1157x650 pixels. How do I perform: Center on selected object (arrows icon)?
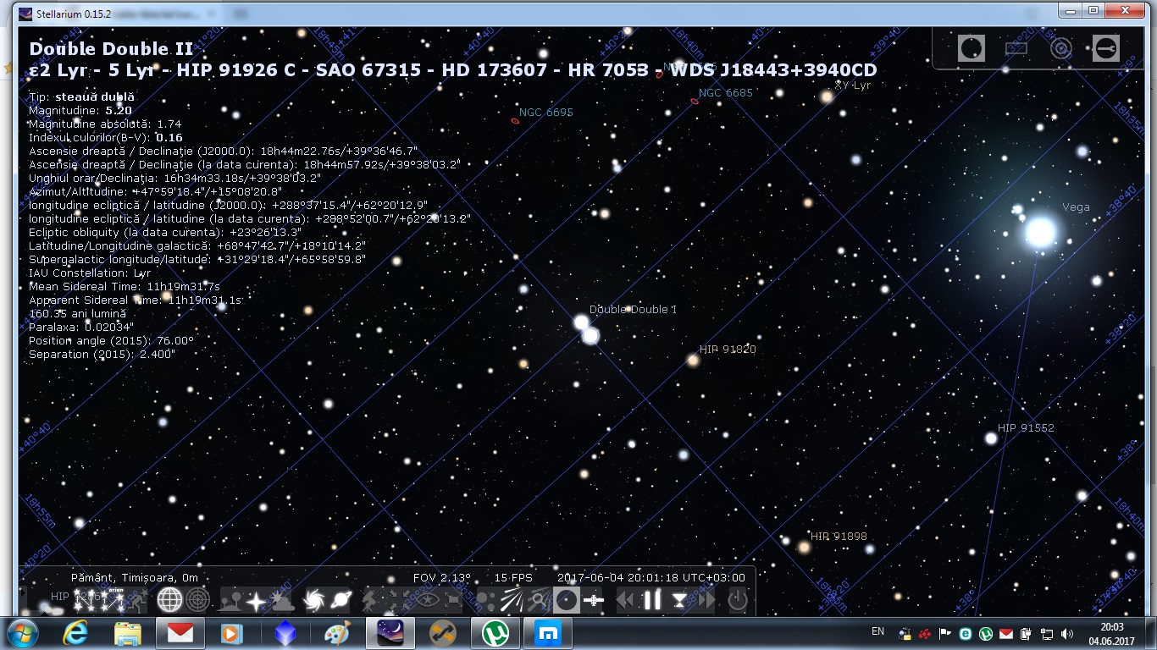(397, 600)
